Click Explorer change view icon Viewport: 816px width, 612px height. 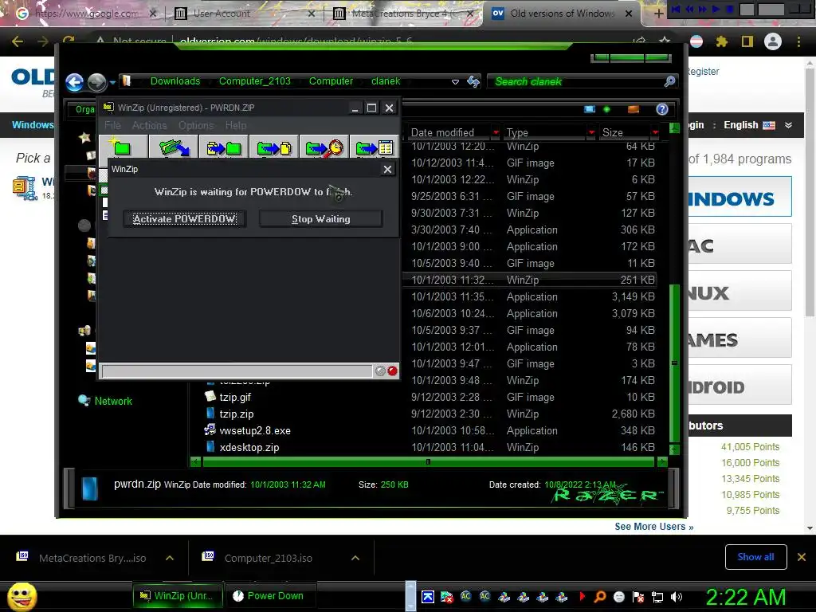pyautogui.click(x=590, y=108)
